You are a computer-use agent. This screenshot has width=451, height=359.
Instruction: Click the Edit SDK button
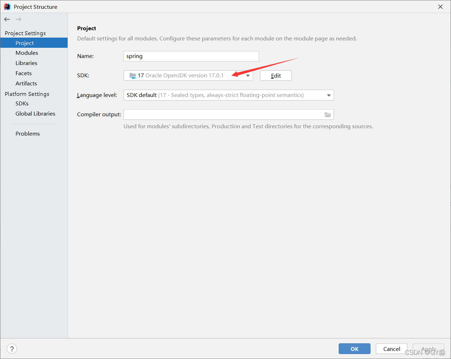(x=276, y=76)
